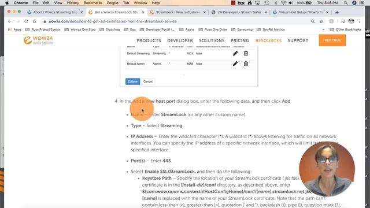Open PRODUCTS navigation menu
This screenshot has height=208, width=370.
point(149,40)
